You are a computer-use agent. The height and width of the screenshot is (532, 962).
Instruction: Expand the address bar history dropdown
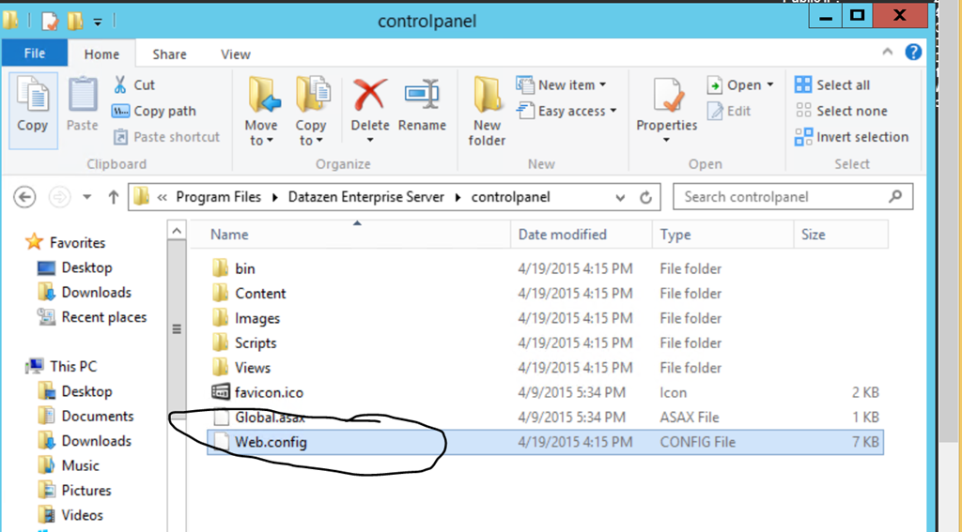tap(620, 197)
